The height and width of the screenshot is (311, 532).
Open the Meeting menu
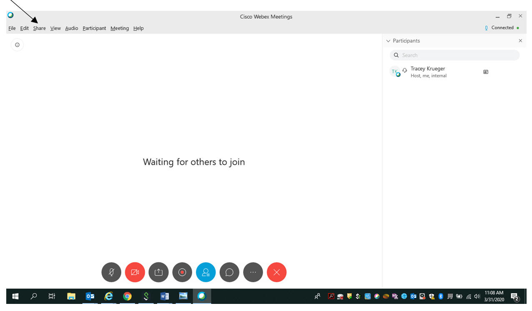click(x=119, y=28)
